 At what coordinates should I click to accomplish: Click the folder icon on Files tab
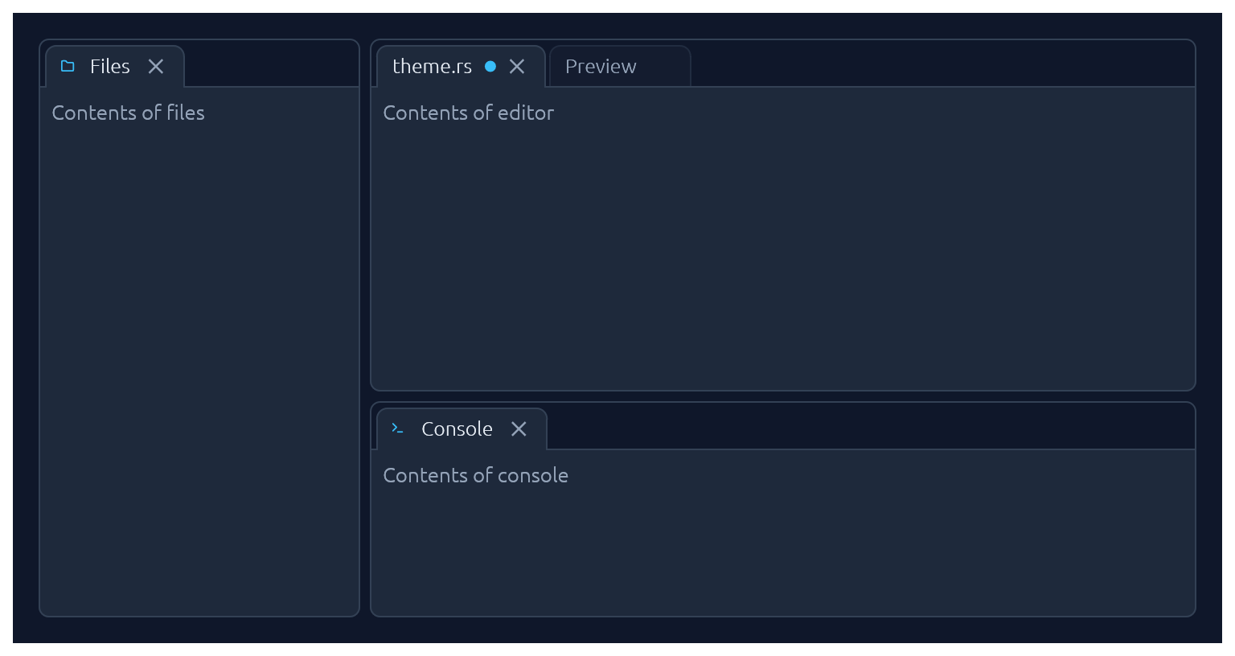coord(68,66)
